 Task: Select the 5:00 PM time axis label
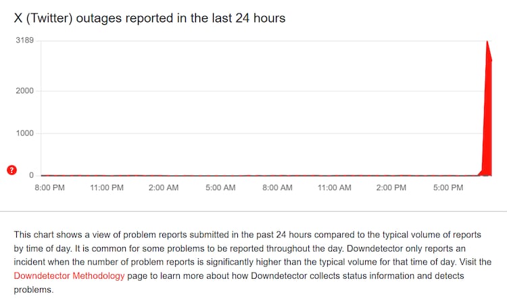pyautogui.click(x=448, y=187)
